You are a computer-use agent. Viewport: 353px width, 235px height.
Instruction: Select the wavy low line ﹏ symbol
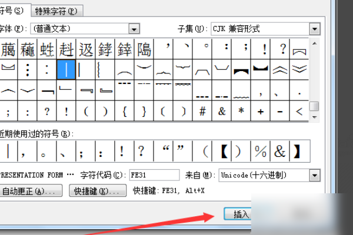click(x=241, y=90)
